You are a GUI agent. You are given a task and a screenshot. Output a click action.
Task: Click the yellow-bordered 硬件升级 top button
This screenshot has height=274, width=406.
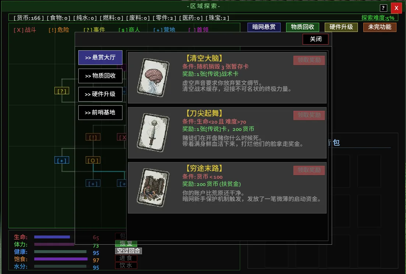[341, 27]
